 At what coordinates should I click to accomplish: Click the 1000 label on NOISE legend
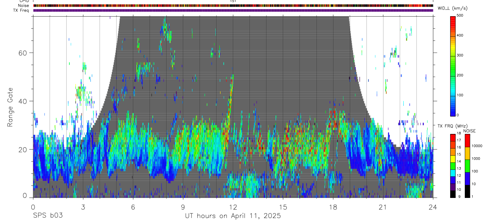pyautogui.click(x=476, y=159)
